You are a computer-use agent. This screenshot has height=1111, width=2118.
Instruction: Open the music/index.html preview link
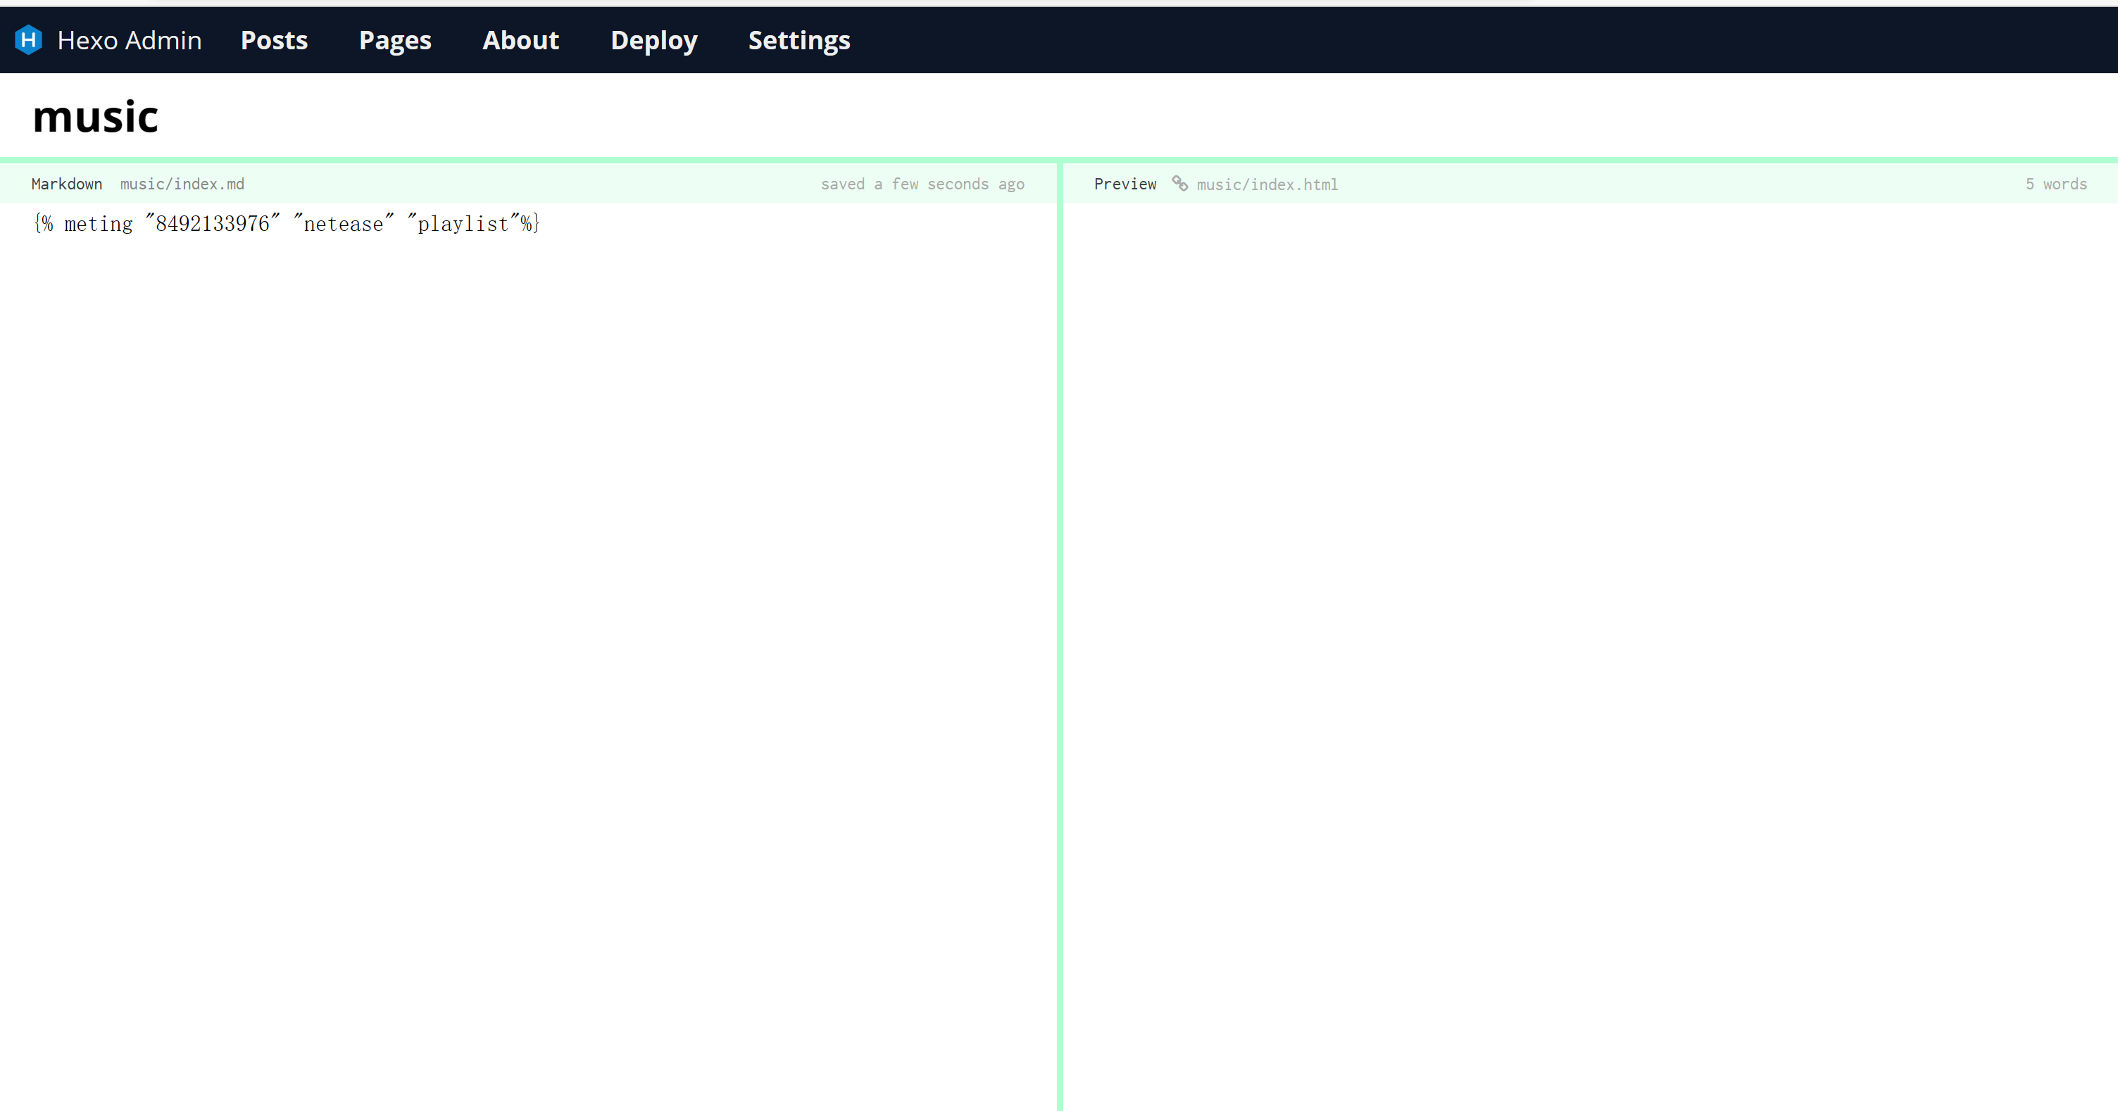coord(1266,184)
